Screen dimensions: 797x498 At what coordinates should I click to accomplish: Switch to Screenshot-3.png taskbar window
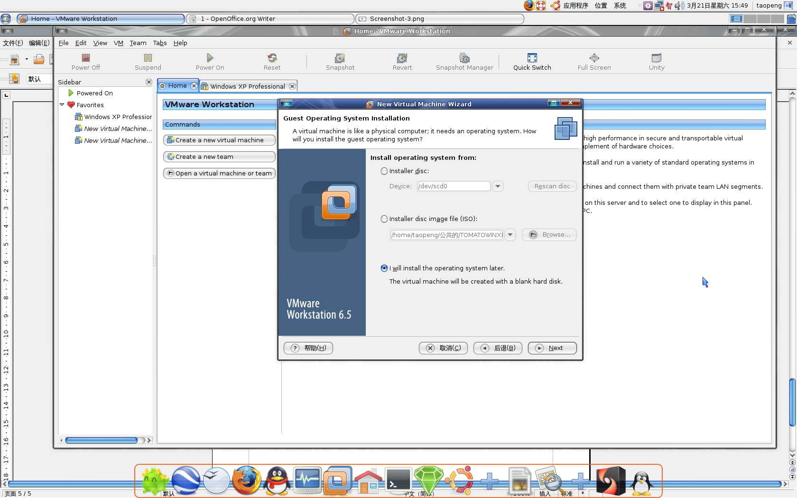pyautogui.click(x=440, y=19)
